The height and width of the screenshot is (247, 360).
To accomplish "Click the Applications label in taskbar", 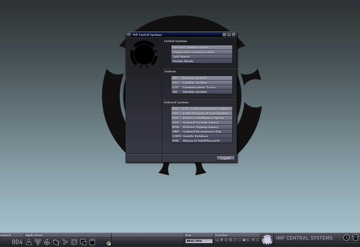I will tap(34, 235).
